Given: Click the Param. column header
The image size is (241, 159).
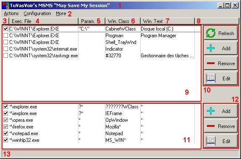Looking at the screenshot, I should click(x=92, y=21).
